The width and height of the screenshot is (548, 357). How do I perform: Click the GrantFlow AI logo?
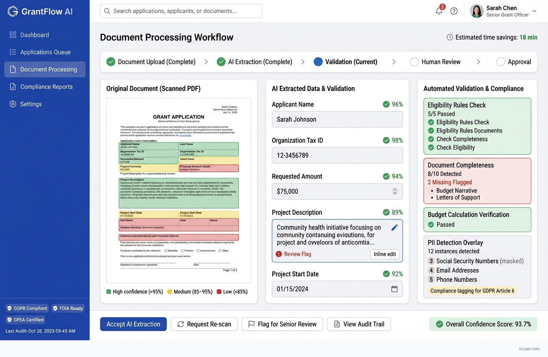pos(13,12)
